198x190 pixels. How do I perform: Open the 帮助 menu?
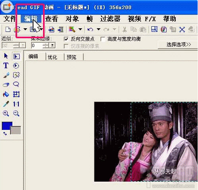click(170, 19)
